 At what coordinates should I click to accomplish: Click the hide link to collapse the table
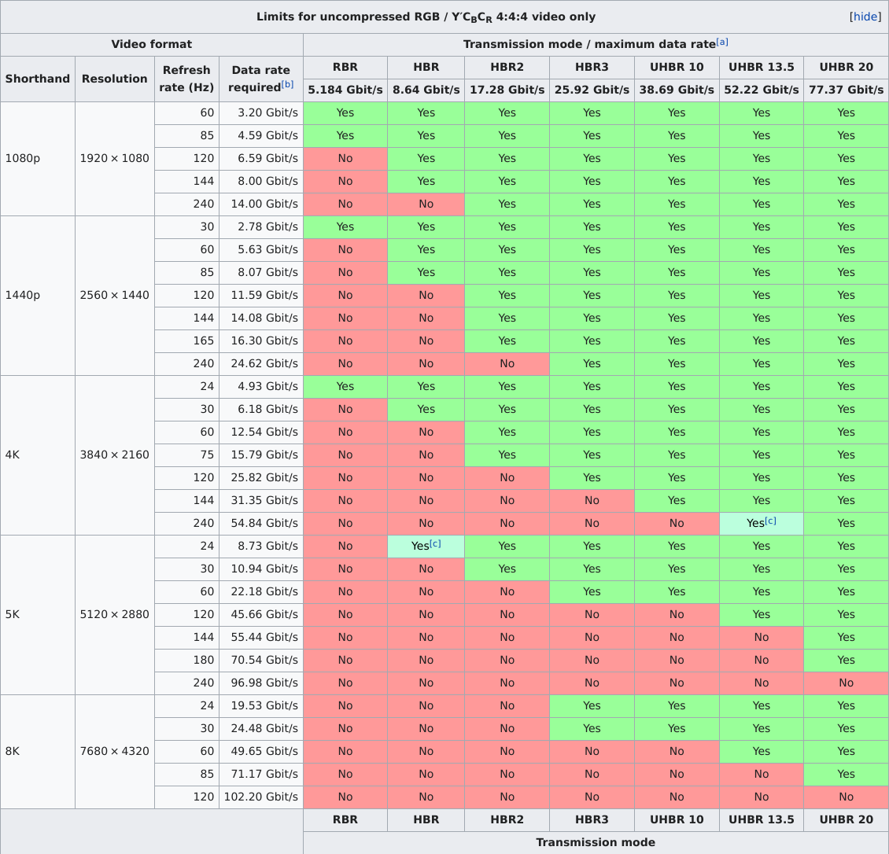(x=865, y=17)
